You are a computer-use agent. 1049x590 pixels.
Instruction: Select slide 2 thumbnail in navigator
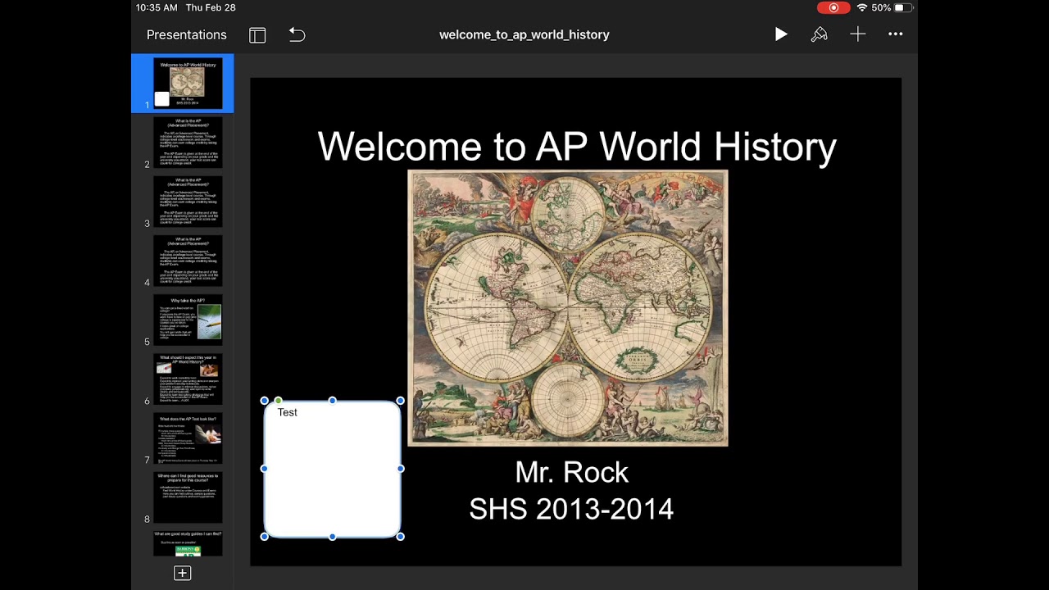click(188, 143)
